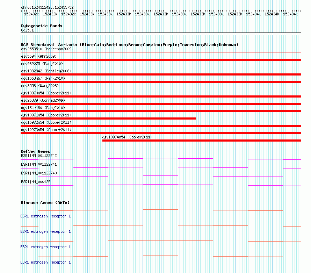
Task: Click transcript label ESR1|NM_001122740
Action: (39, 173)
